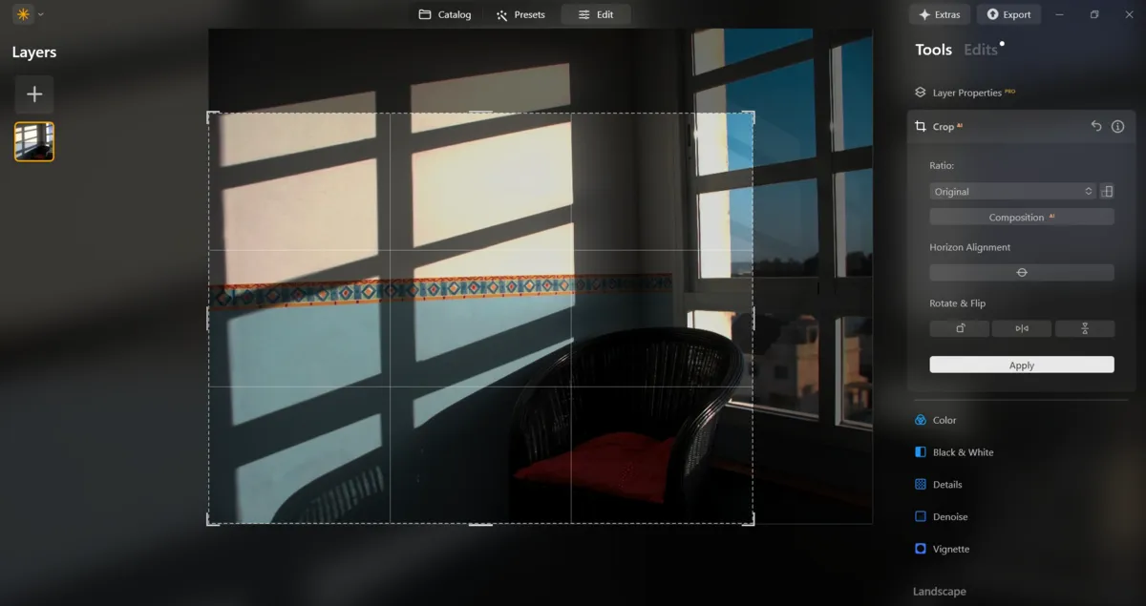The width and height of the screenshot is (1146, 606).
Task: Select the Color tool
Action: [945, 420]
